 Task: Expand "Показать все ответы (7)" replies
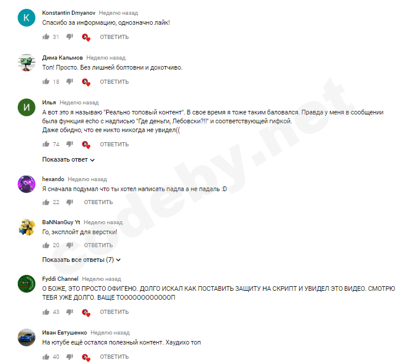[81, 260]
